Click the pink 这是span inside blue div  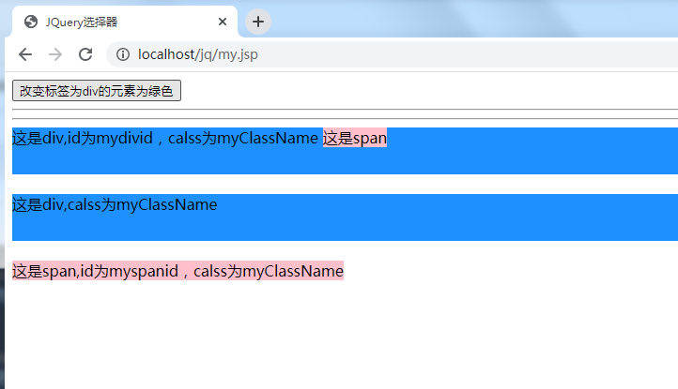point(355,138)
